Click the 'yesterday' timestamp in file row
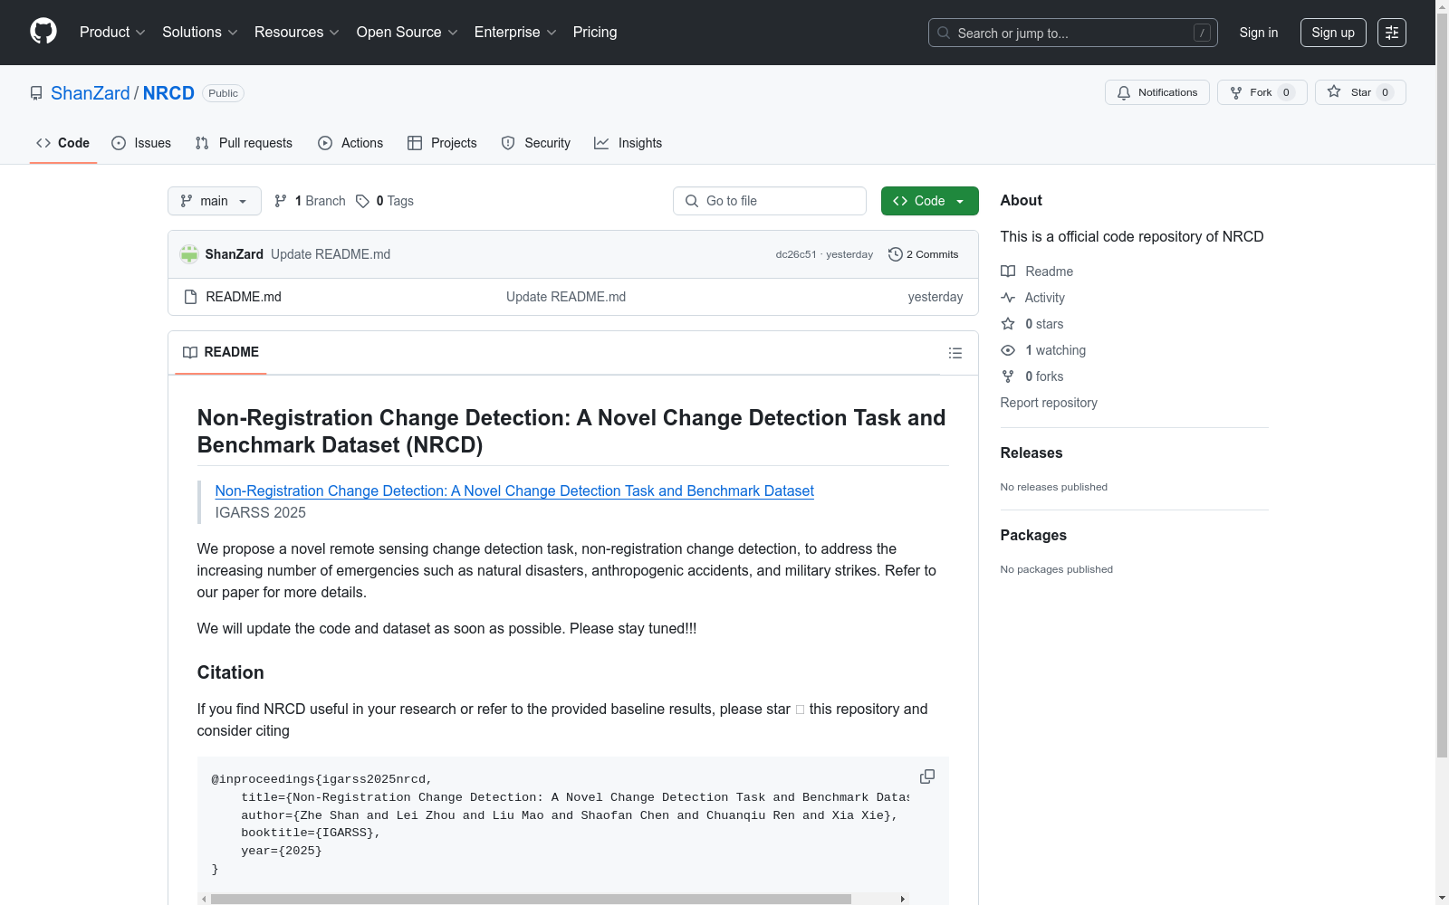Screen dimensions: 1449x905 936,297
